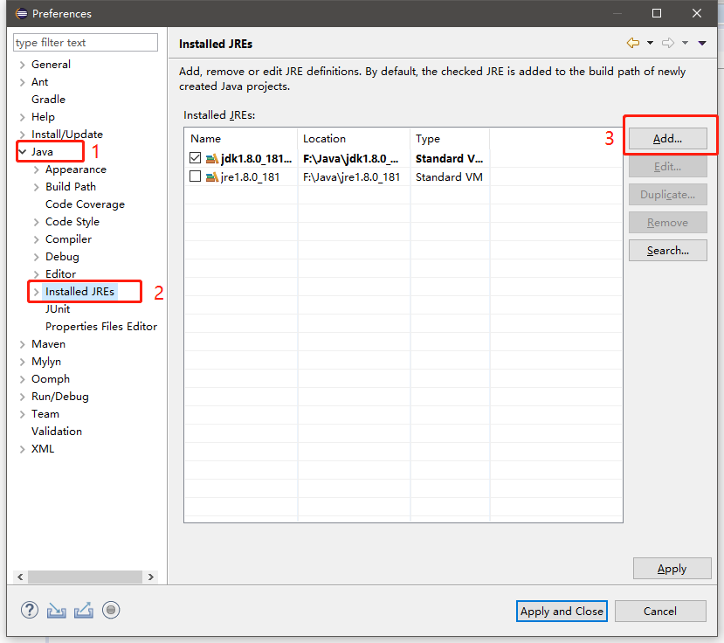Expand the Help tree node
Viewport: 724px width, 643px height.
tap(22, 117)
